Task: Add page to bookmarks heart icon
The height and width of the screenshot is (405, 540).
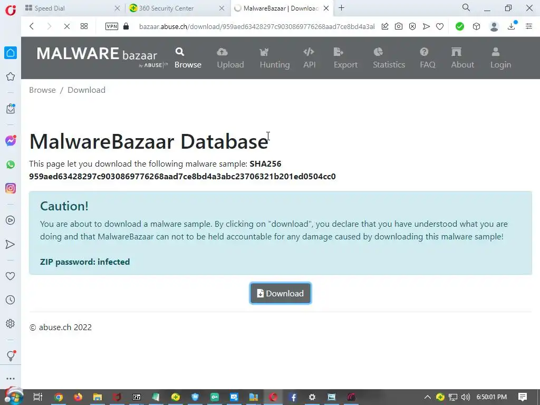Action: 440,26
